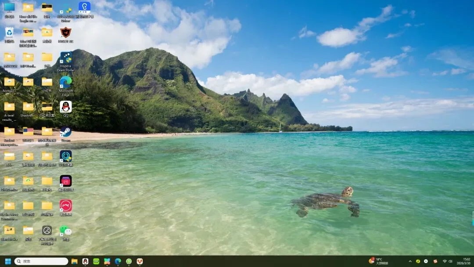Select the folder with US flag thumbnail

coord(28,132)
